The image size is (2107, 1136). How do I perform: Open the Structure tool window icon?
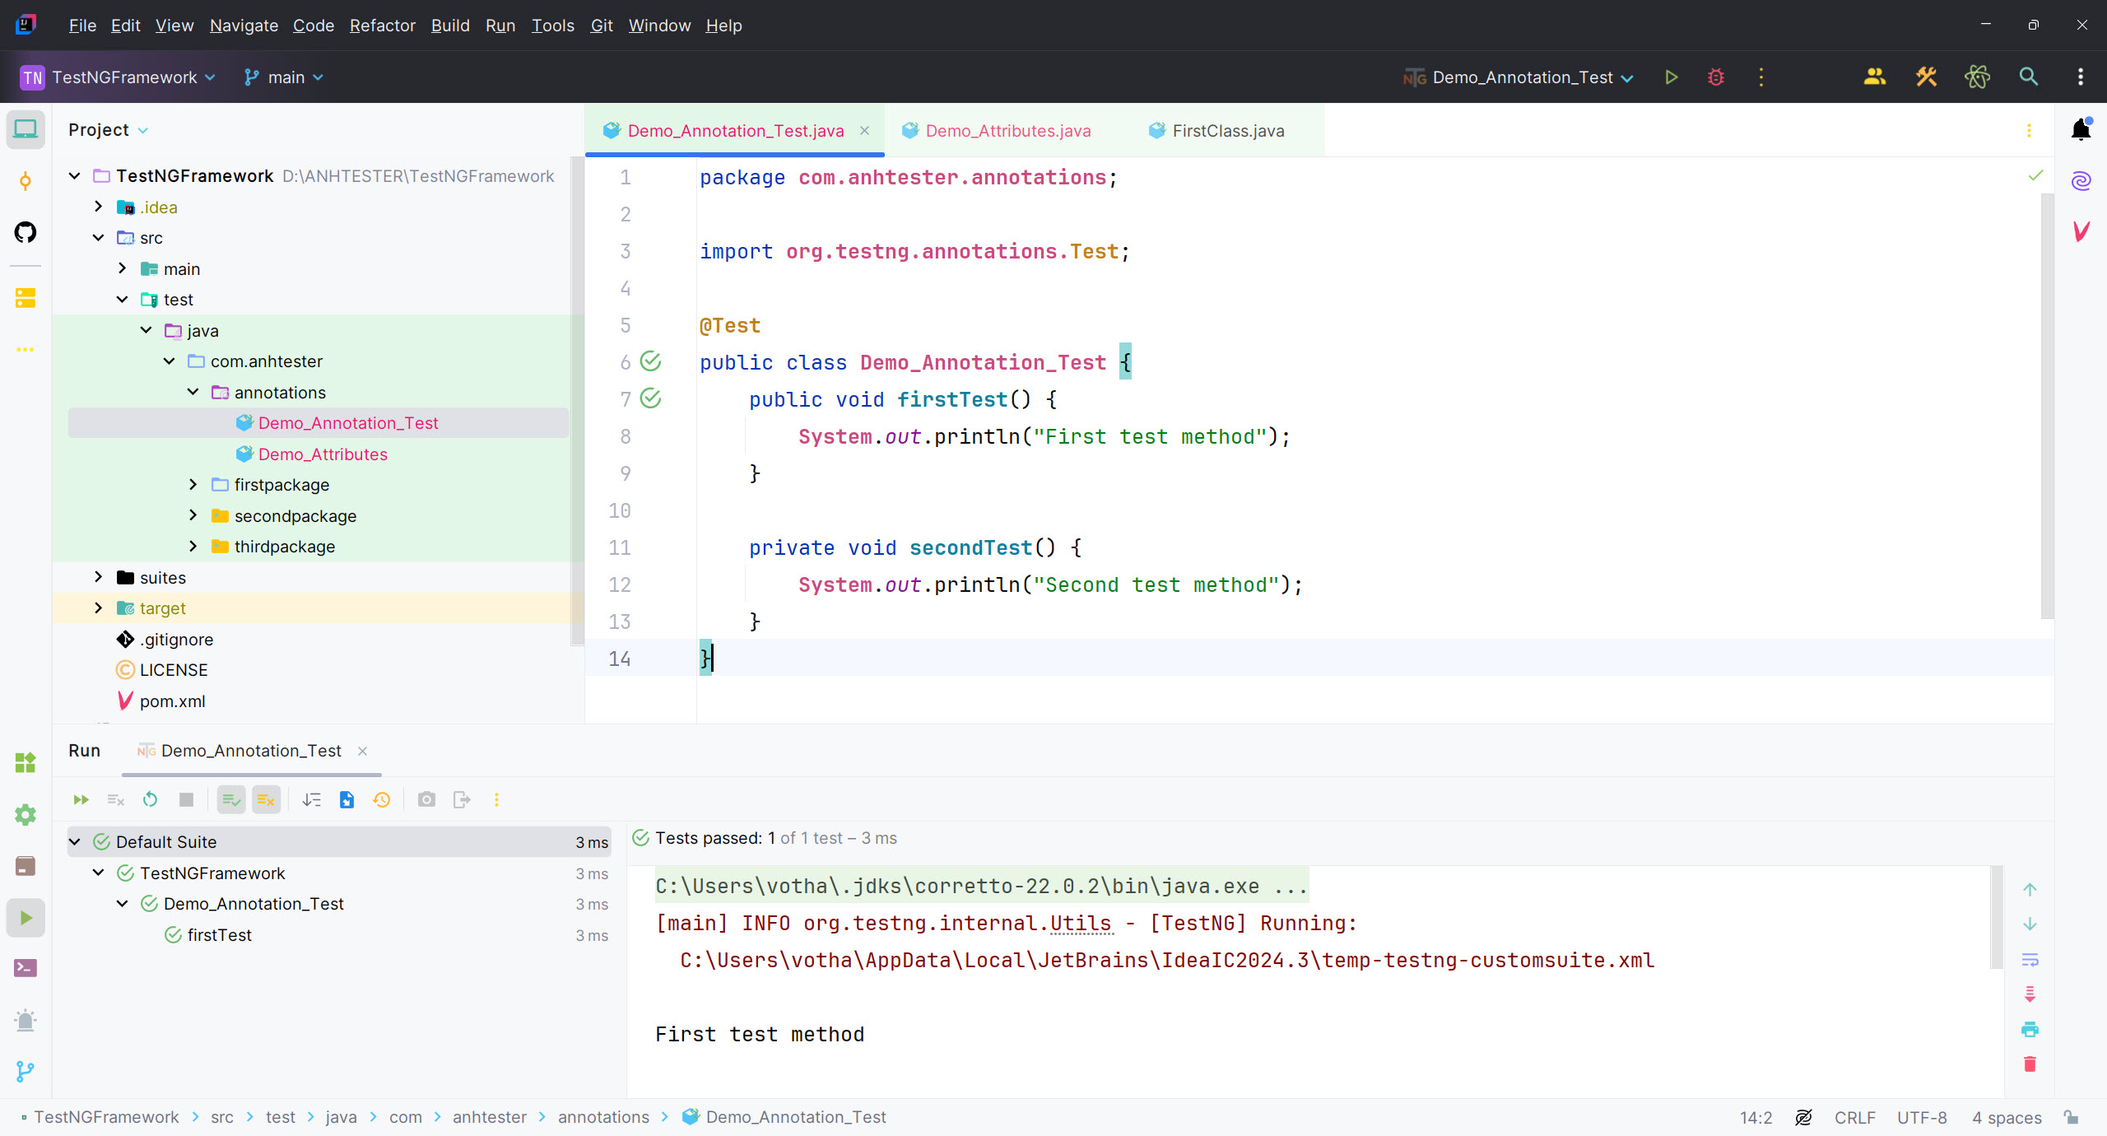tap(26, 298)
